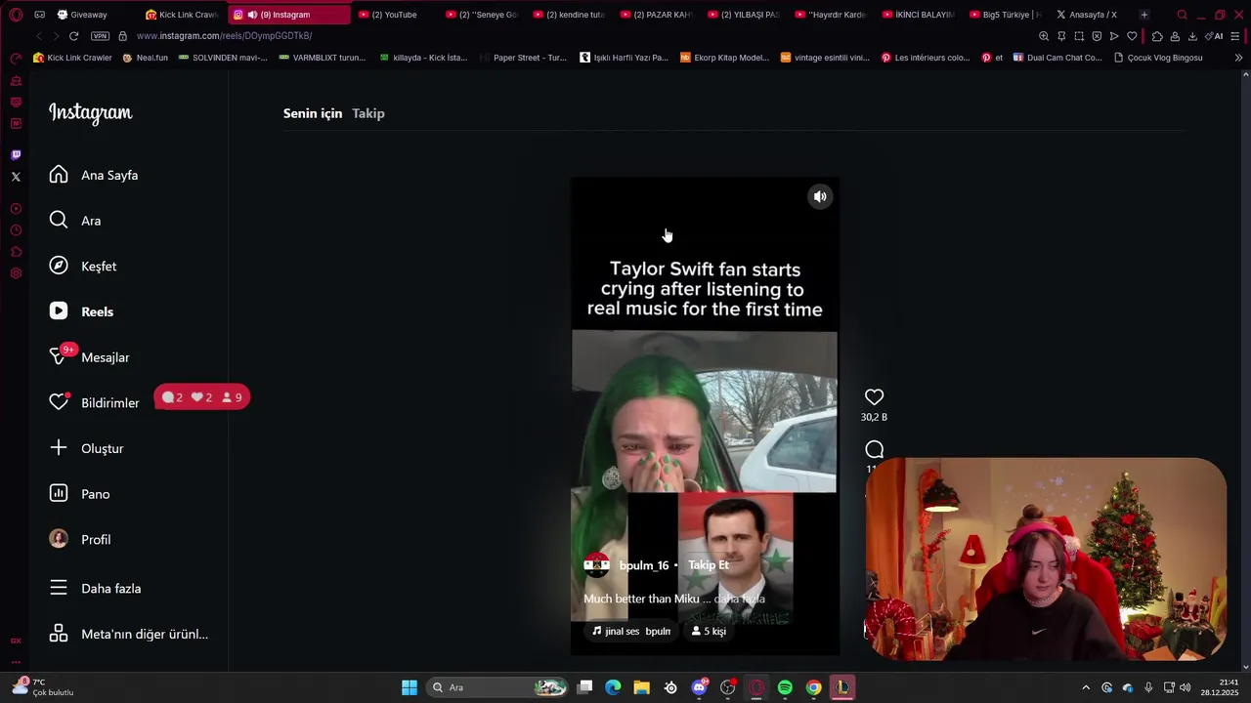
Task: Click jinal ses bpulm audio chip
Action: tap(631, 631)
